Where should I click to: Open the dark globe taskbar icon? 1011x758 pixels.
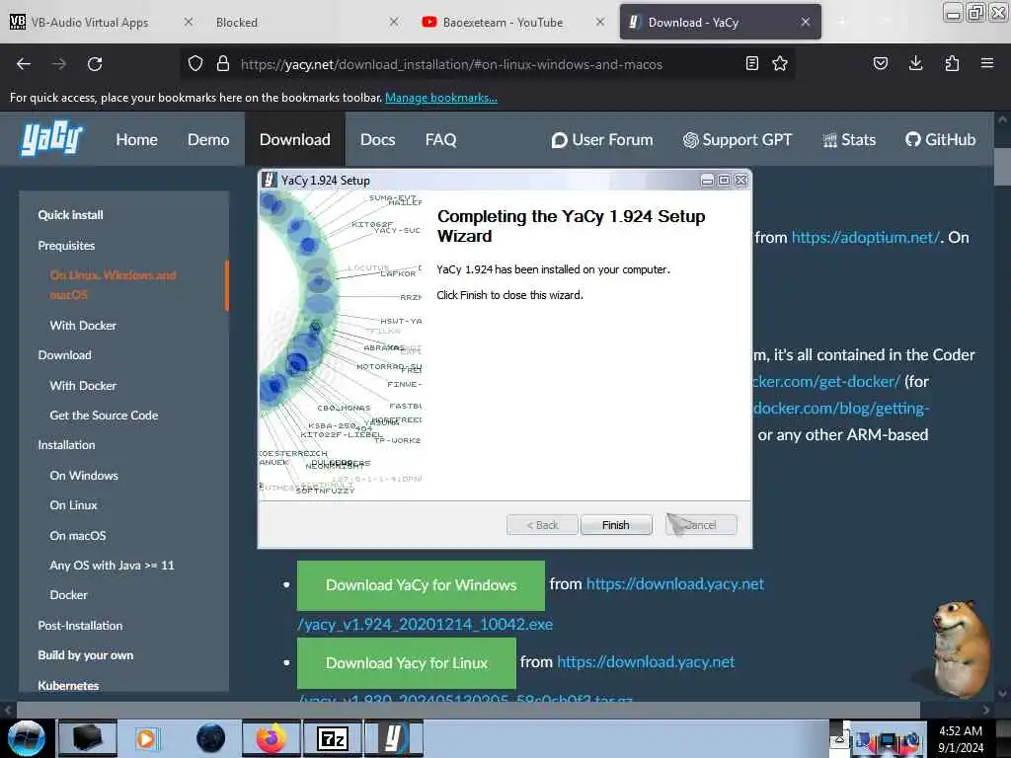point(211,738)
